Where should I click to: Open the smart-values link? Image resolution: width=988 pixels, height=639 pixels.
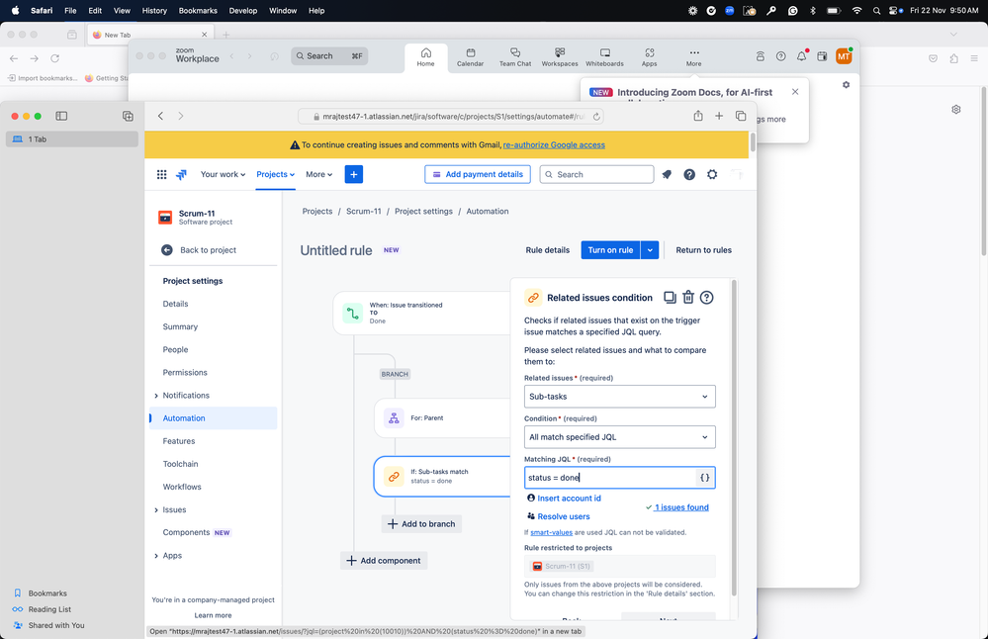[551, 532]
